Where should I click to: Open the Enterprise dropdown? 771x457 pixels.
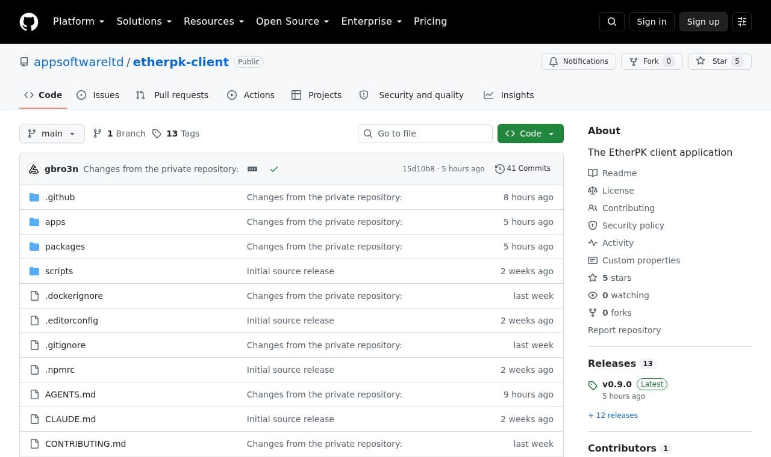click(x=372, y=22)
